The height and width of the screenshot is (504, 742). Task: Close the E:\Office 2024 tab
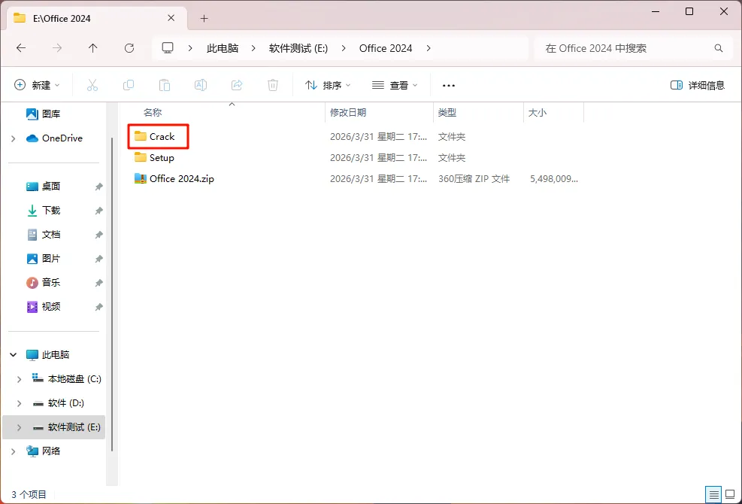pos(171,18)
